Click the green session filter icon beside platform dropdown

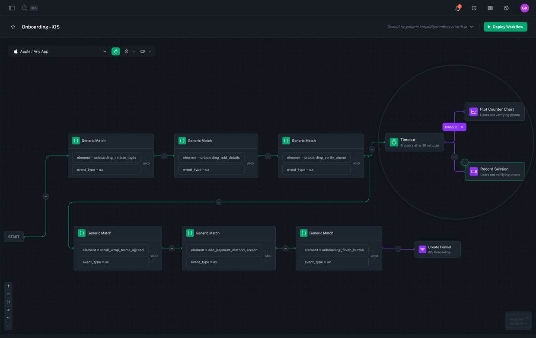click(x=115, y=51)
